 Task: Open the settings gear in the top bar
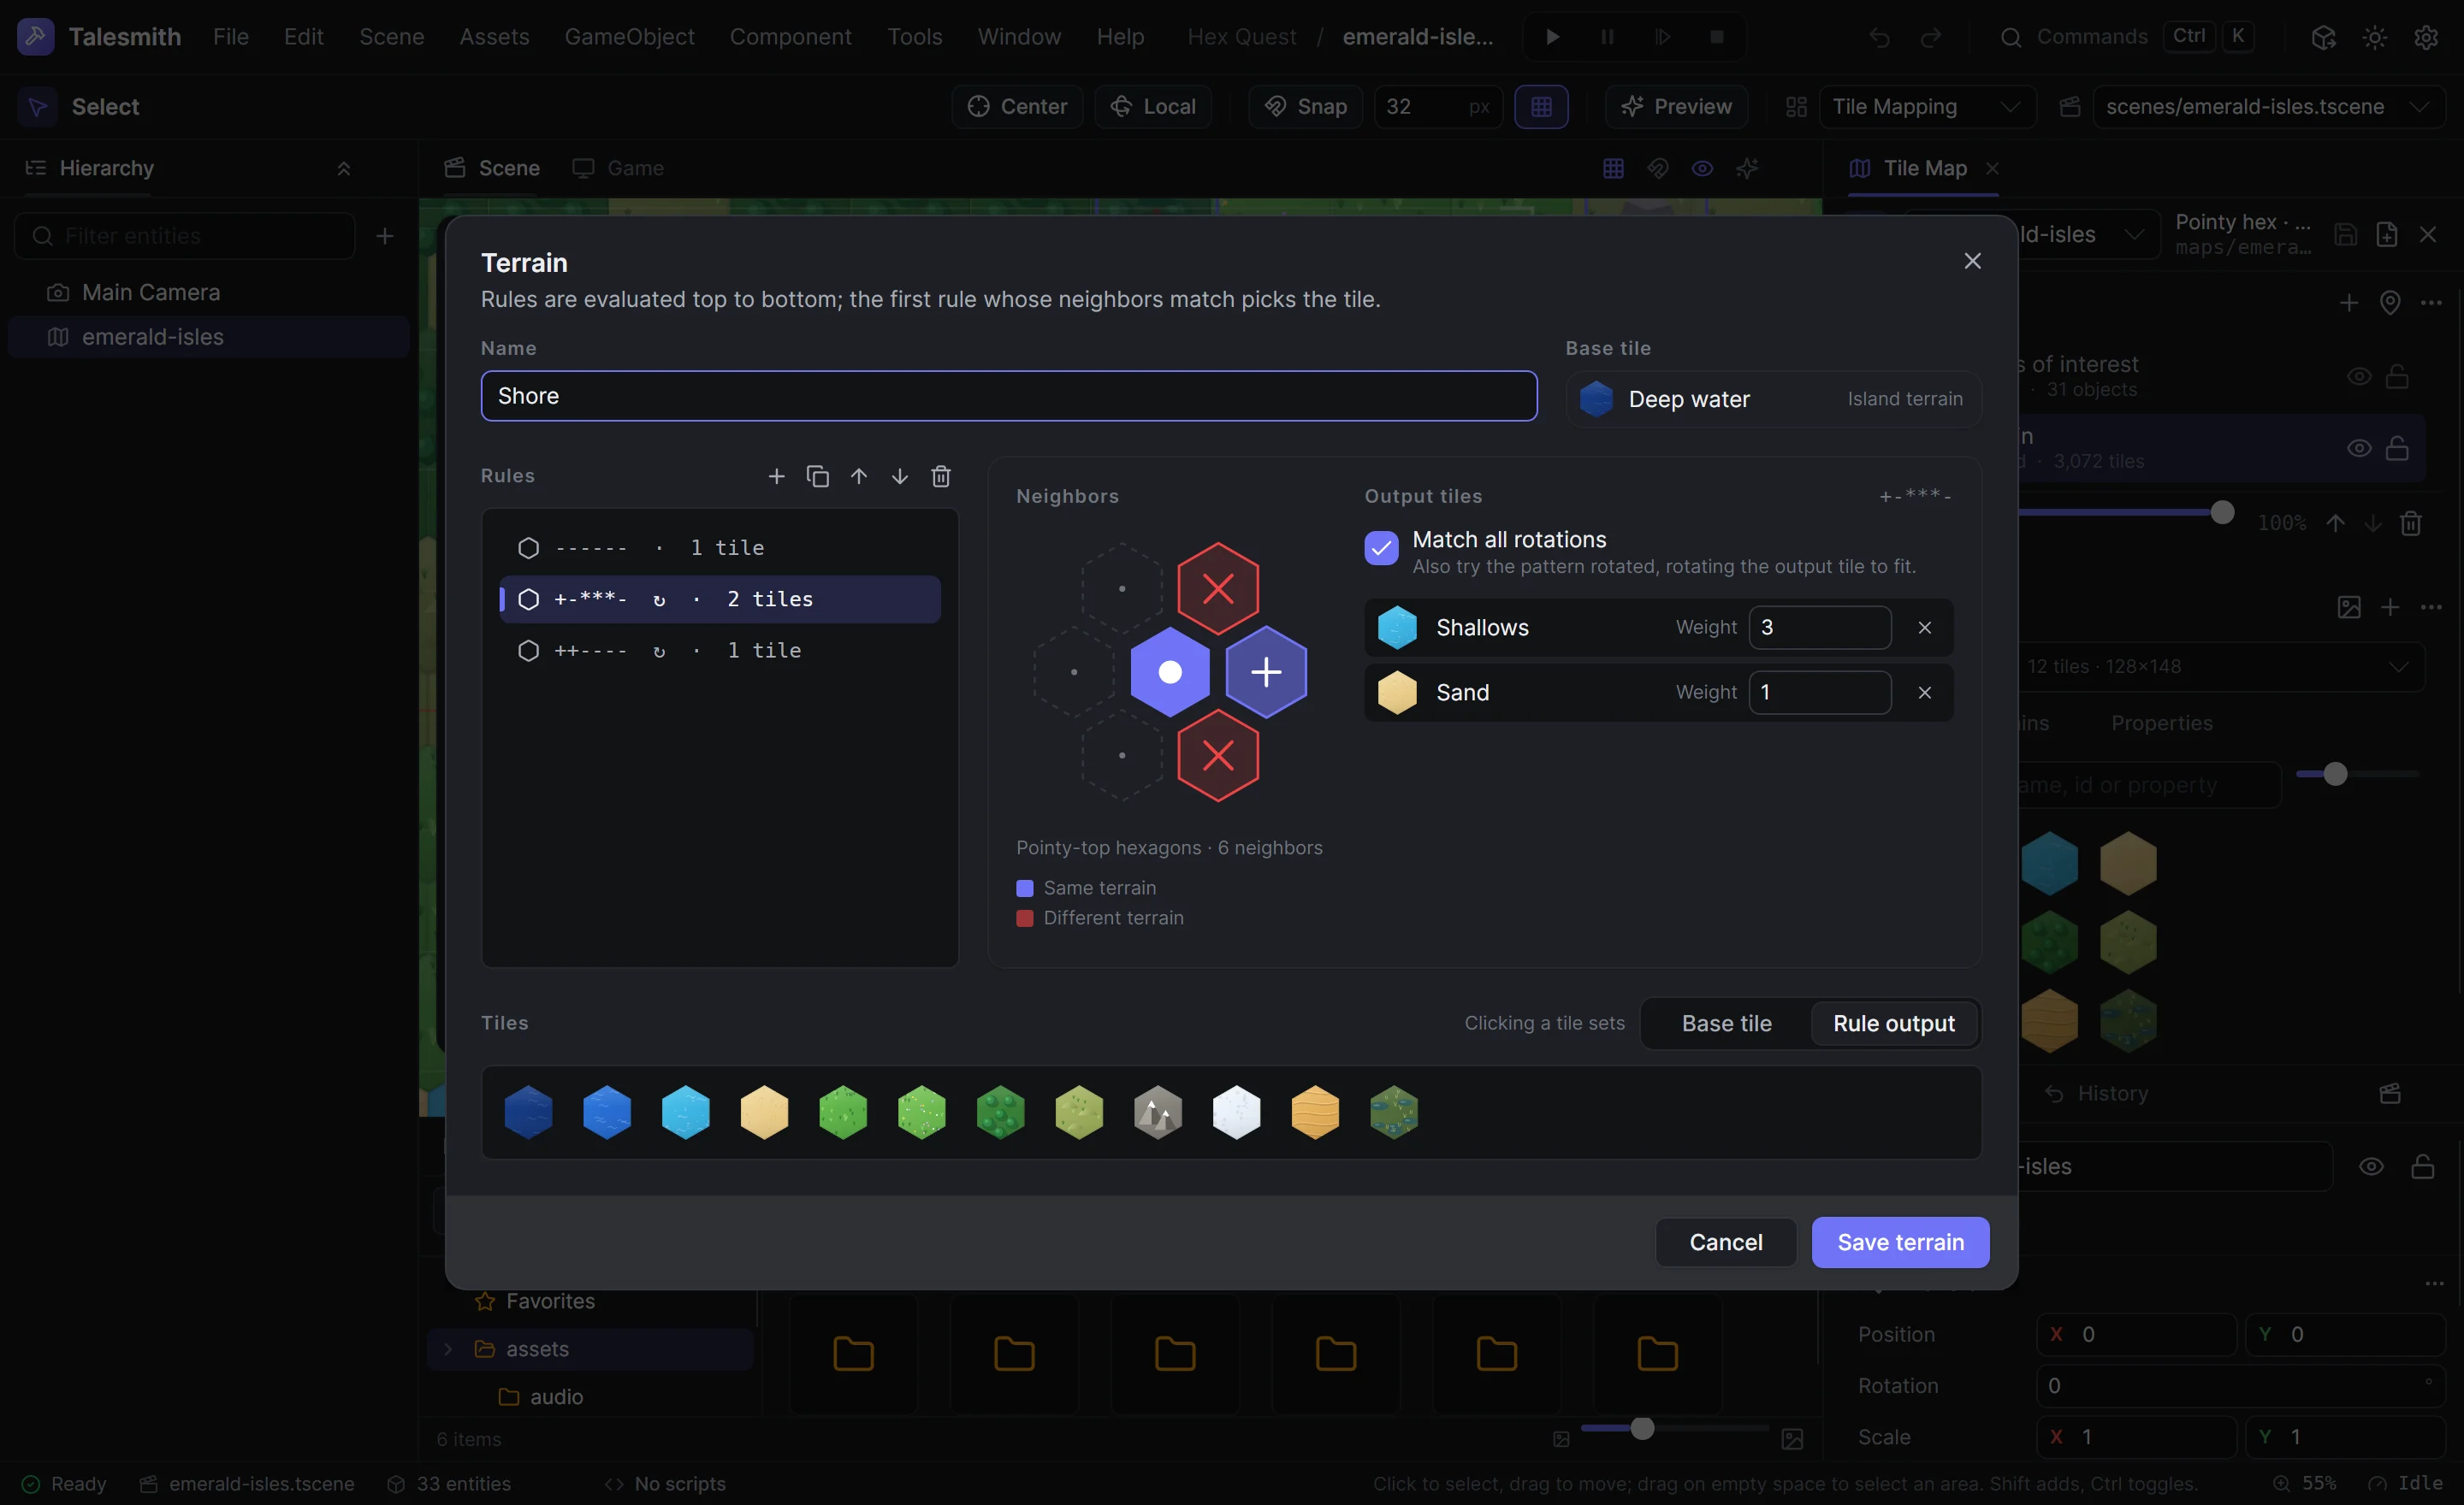point(2425,37)
